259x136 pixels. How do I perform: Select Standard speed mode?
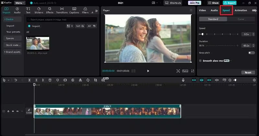213,19
